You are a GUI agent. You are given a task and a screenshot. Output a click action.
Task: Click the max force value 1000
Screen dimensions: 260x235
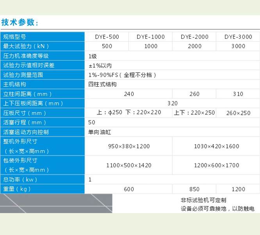[x=151, y=46]
